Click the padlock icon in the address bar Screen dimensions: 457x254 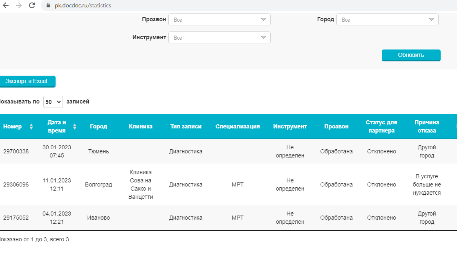click(48, 6)
